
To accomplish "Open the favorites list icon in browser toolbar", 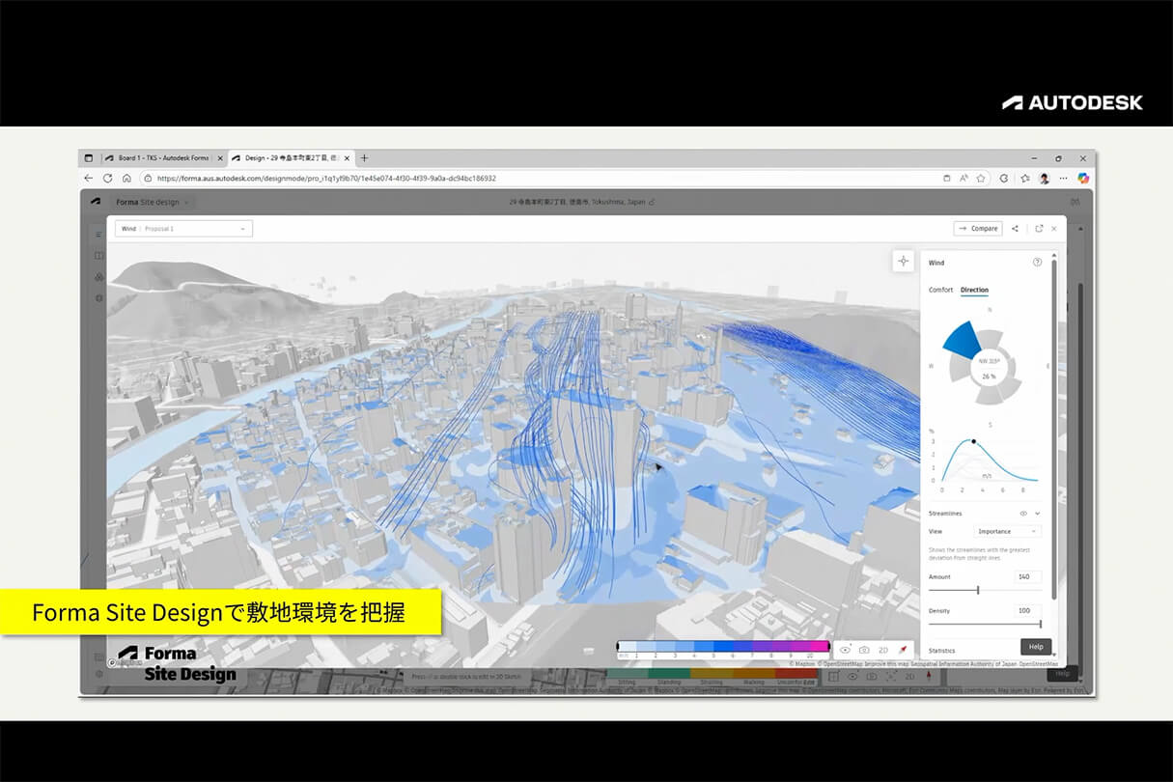I will 1024,178.
